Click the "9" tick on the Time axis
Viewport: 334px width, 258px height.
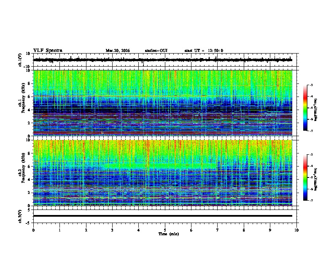point(270,230)
